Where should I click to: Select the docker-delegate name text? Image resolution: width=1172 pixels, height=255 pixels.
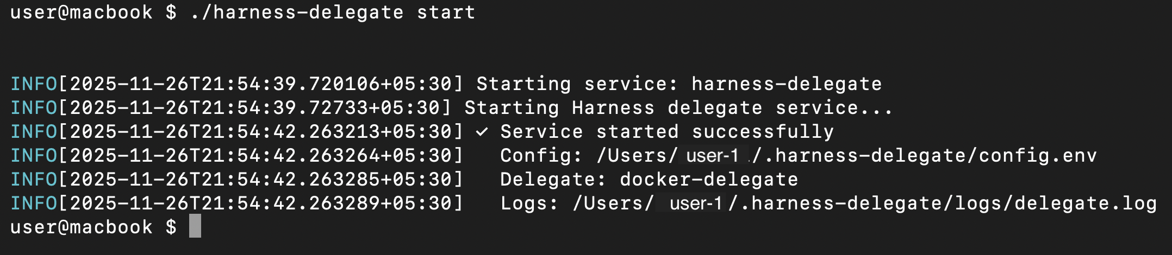pos(709,180)
